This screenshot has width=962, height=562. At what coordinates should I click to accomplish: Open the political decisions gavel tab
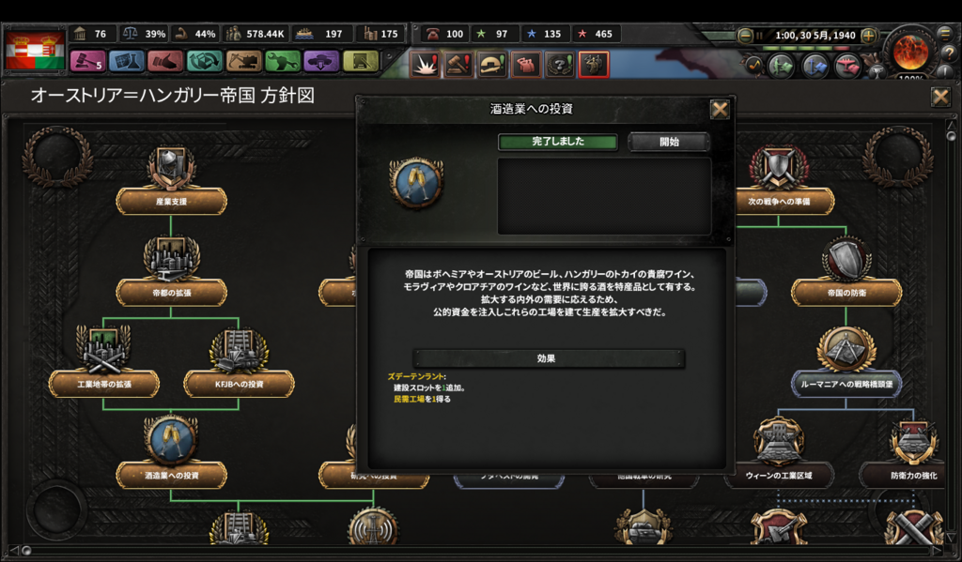click(87, 61)
